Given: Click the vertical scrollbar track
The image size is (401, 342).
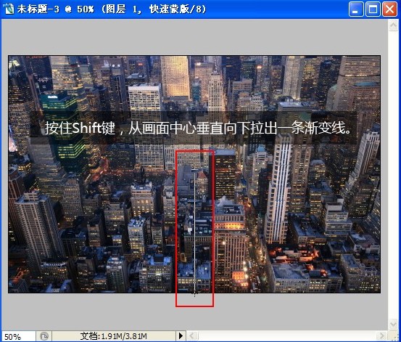Looking at the screenshot, I should point(393,175).
